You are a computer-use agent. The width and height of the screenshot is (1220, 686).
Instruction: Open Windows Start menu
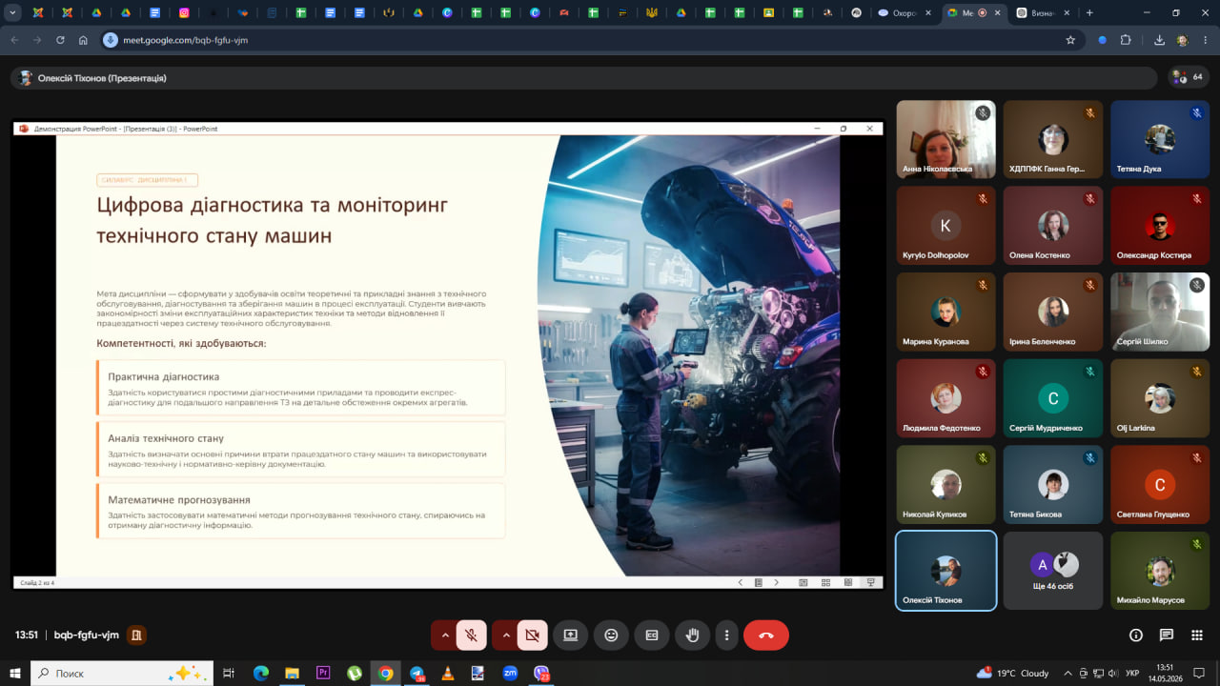[14, 673]
